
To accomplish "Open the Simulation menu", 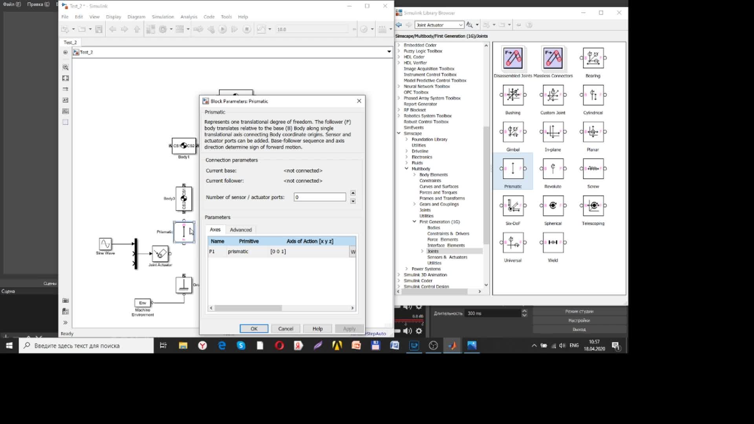I will tap(163, 17).
